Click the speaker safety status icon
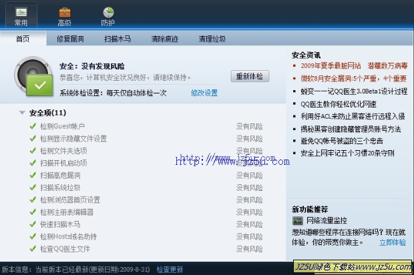 coord(33,76)
